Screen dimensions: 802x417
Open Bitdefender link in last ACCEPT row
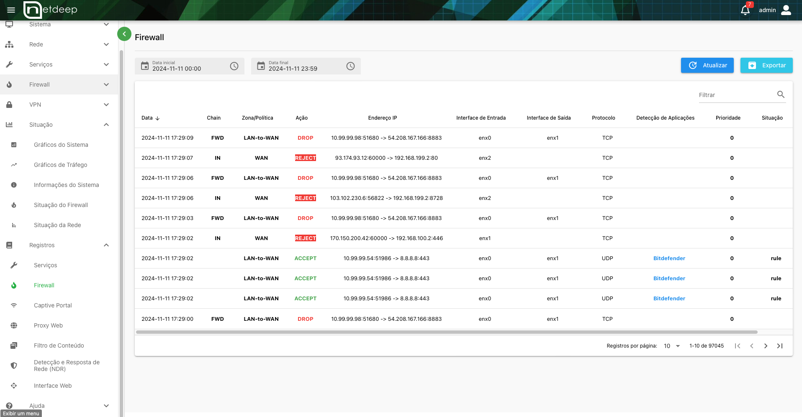(669, 298)
